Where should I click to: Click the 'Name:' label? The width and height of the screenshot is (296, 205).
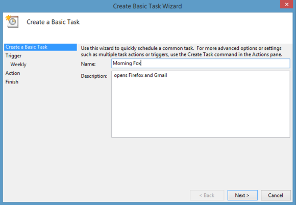click(88, 64)
